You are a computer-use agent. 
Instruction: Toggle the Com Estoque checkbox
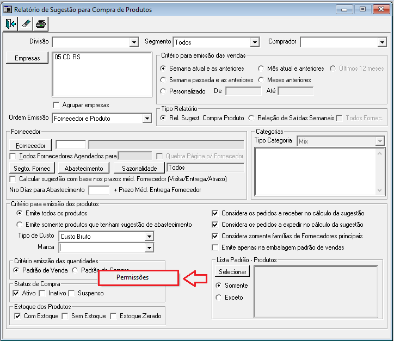(x=17, y=316)
